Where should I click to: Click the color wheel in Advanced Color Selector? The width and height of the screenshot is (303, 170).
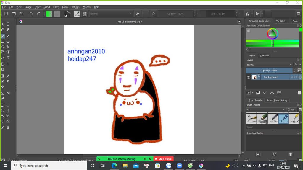(273, 34)
